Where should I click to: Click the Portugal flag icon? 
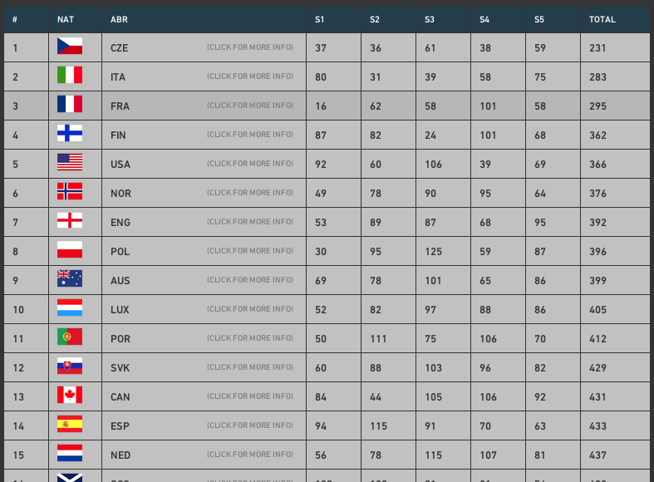point(70,337)
